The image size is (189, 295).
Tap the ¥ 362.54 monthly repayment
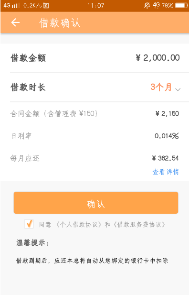point(165,158)
